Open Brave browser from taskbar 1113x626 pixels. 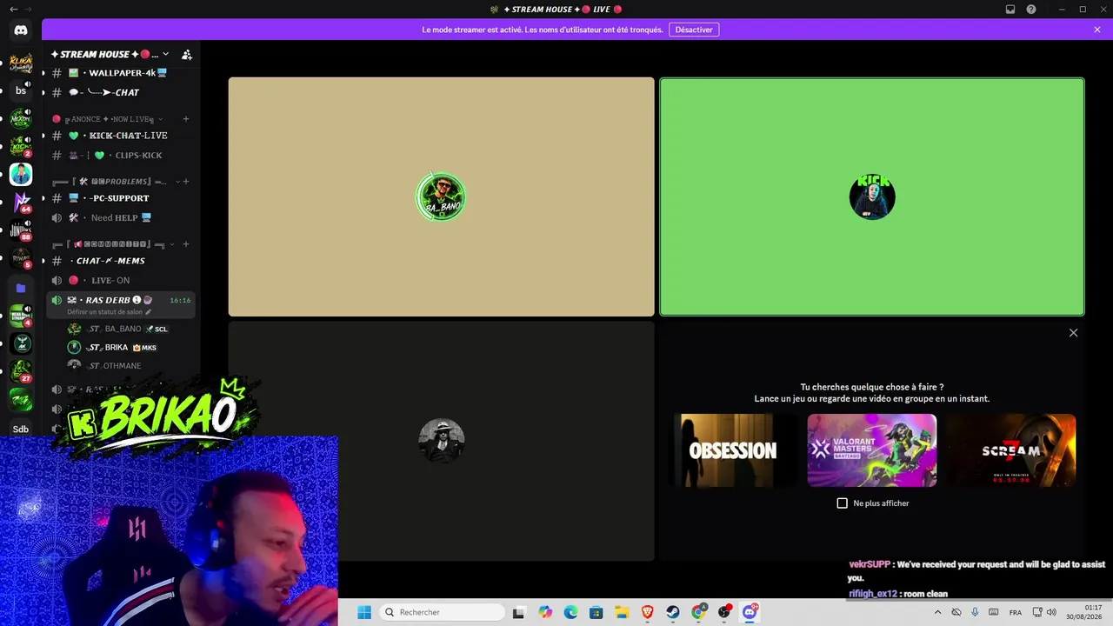647,612
